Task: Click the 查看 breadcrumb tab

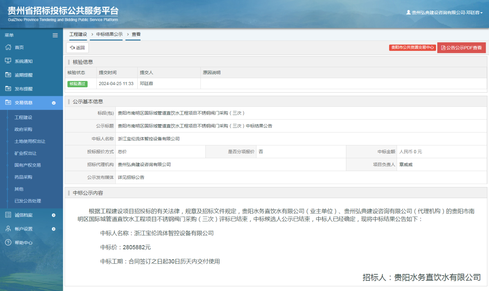Action: tap(136, 35)
